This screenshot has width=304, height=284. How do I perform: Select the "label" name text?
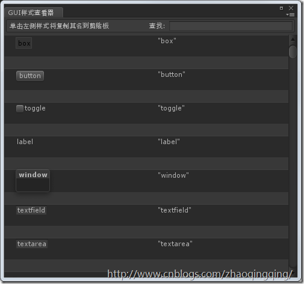pos(169,142)
